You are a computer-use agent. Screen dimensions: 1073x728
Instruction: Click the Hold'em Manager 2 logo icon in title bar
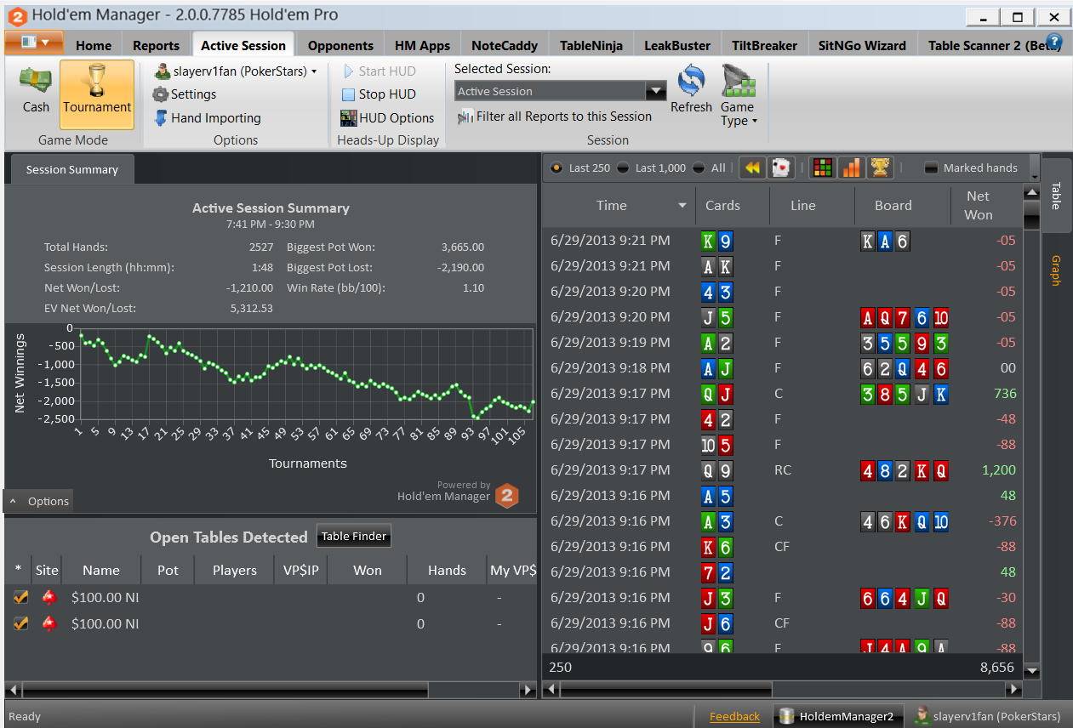tap(16, 15)
